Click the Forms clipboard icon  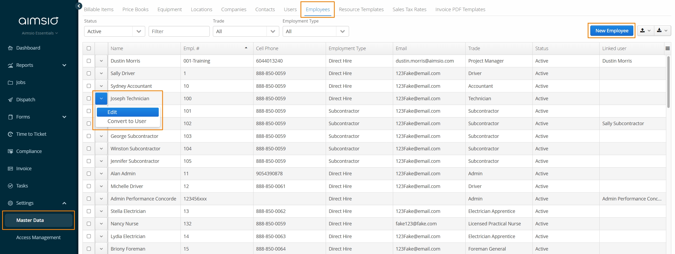click(10, 117)
